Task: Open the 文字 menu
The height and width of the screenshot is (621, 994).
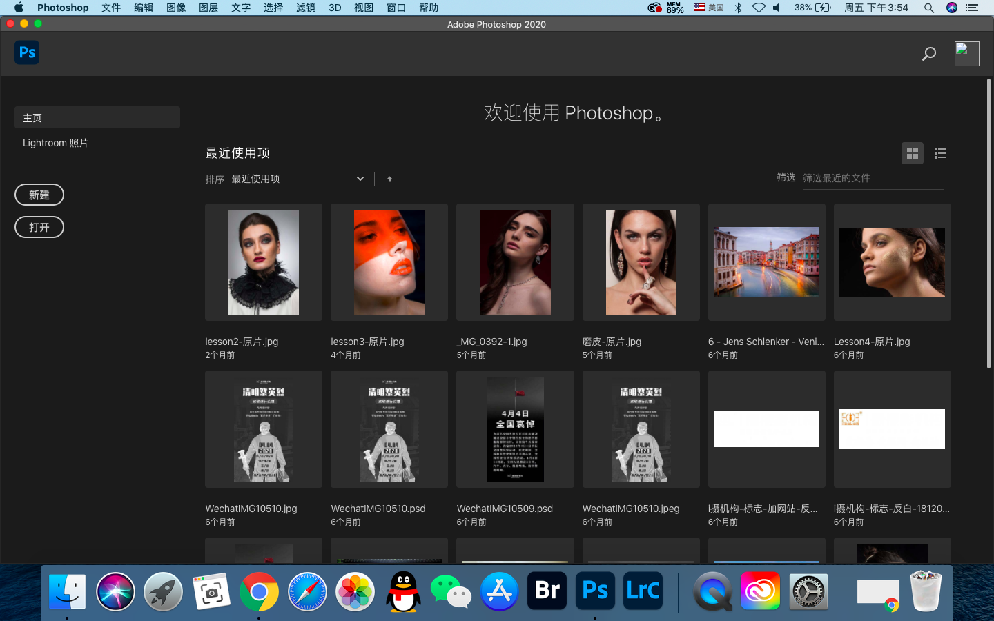Action: [x=241, y=8]
